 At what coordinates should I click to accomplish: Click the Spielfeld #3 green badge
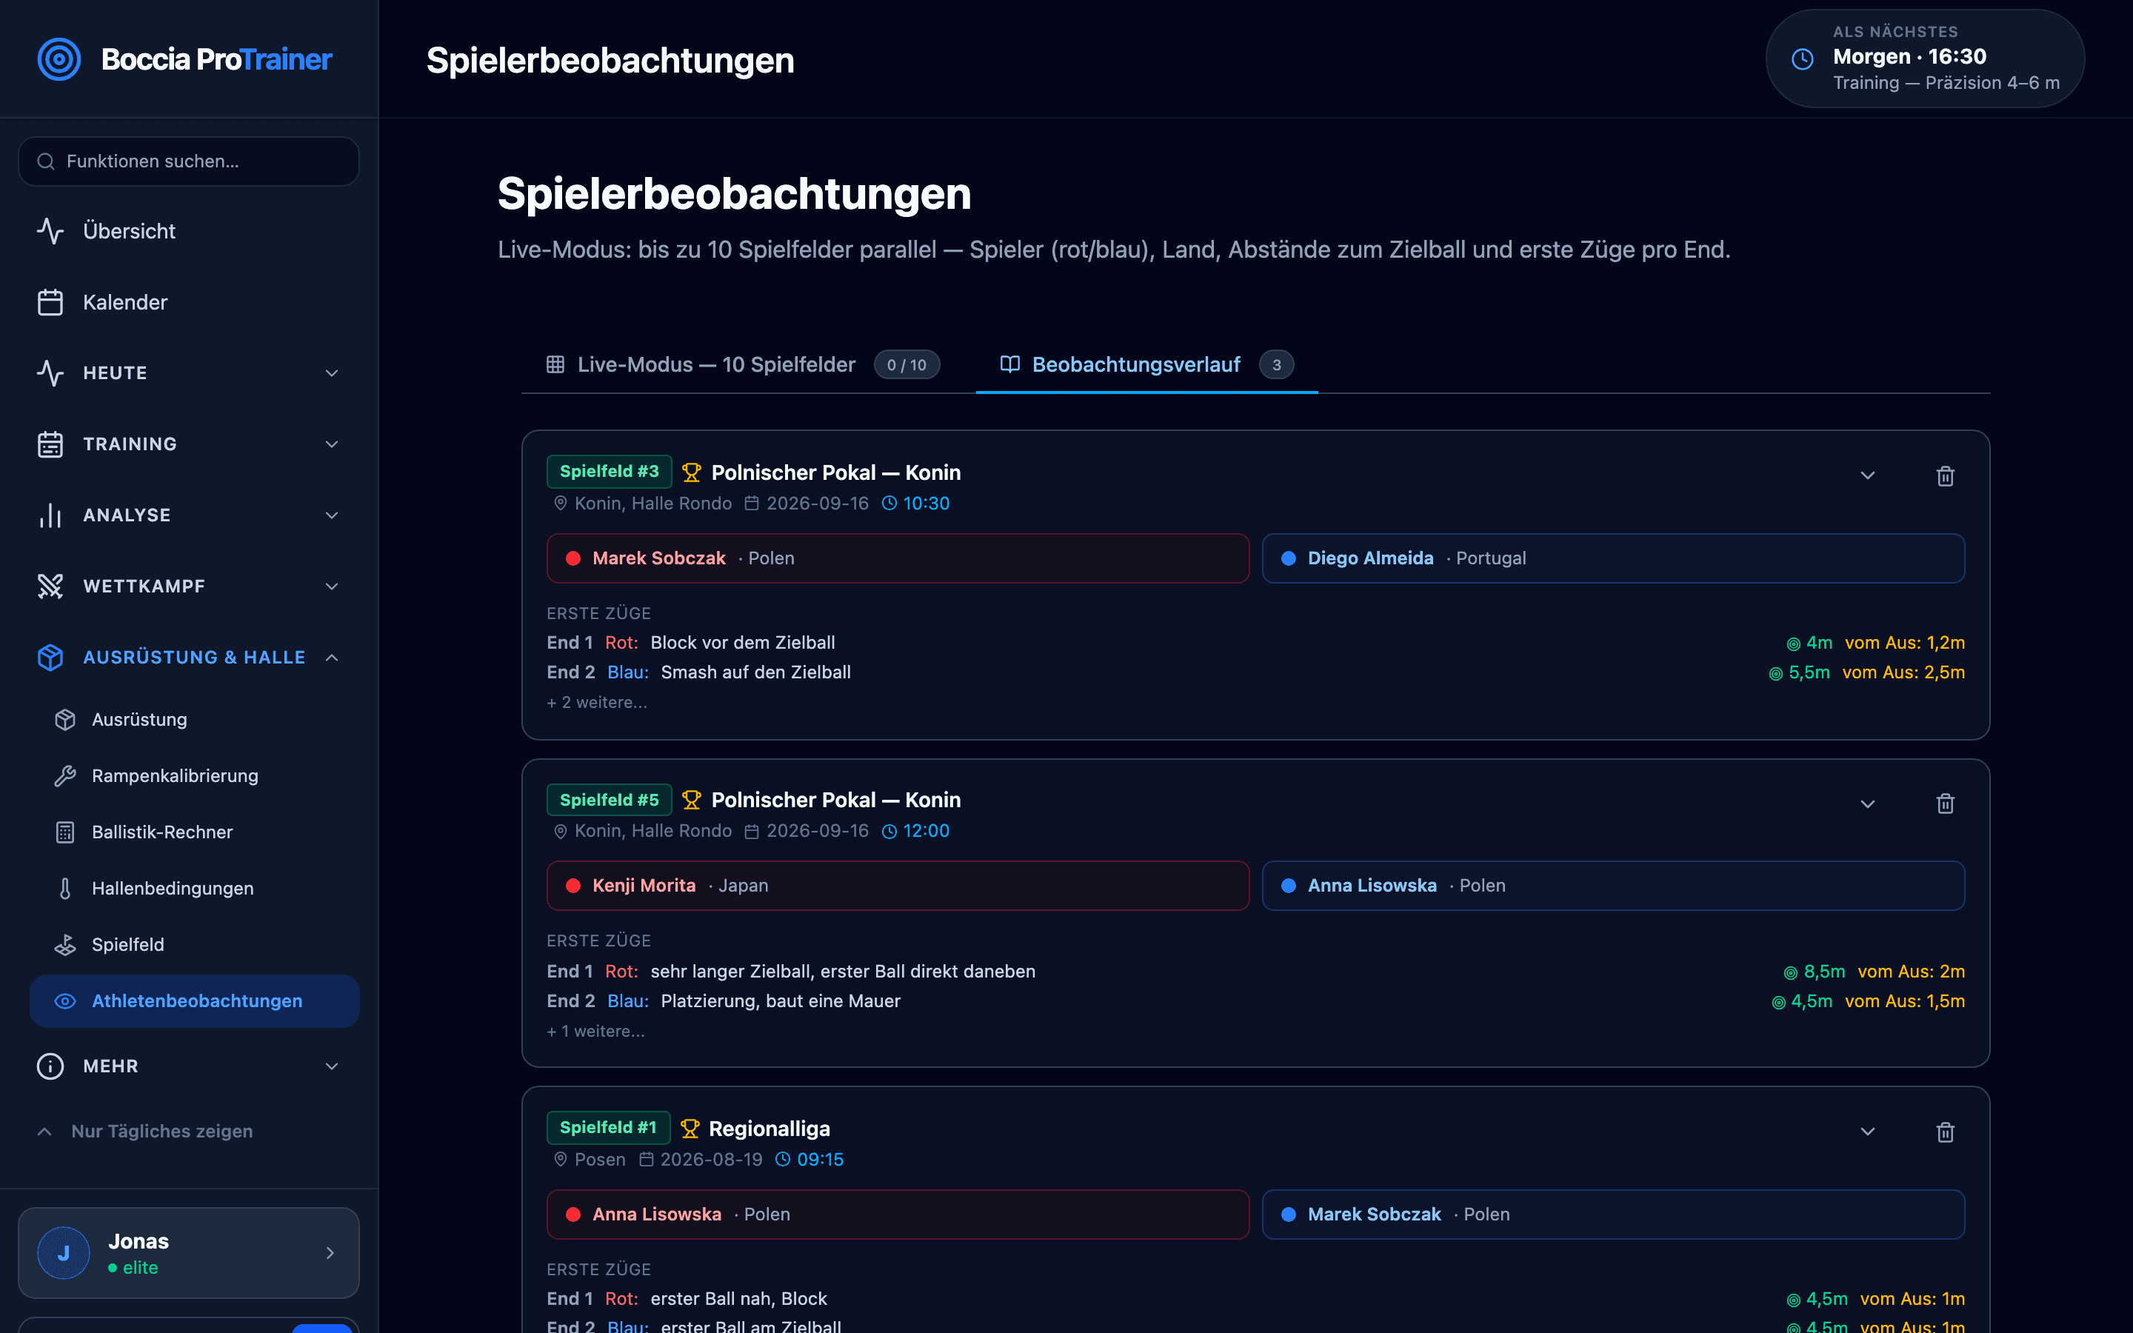pyautogui.click(x=609, y=472)
